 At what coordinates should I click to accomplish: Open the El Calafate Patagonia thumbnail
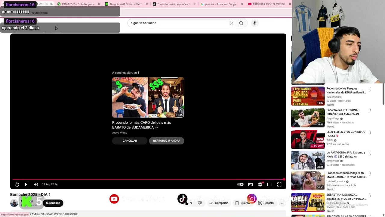click(x=308, y=160)
